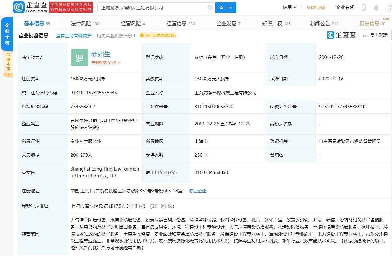Select import-export code 3100734553894

211,172
